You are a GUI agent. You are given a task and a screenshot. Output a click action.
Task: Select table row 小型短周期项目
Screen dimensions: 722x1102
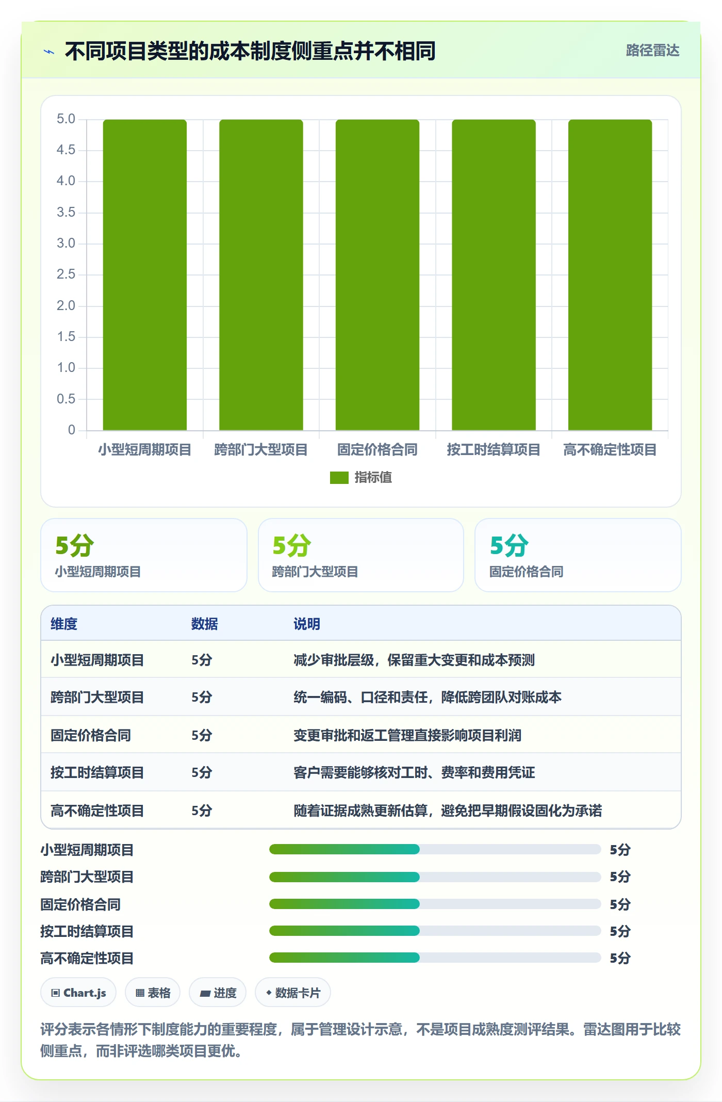361,660
